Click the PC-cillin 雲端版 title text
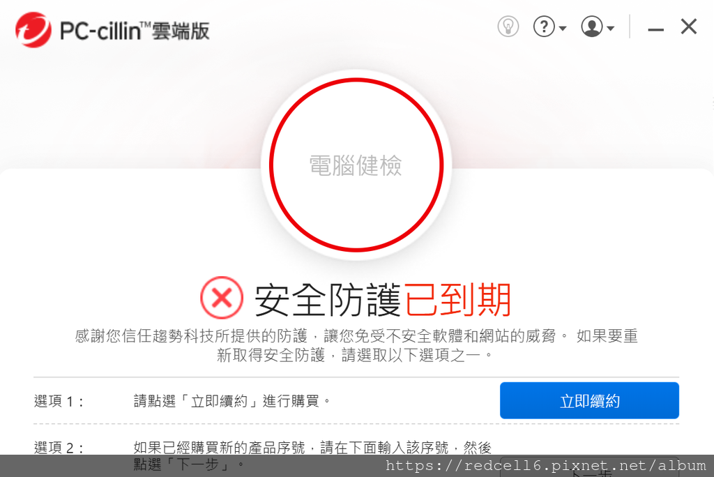This screenshot has height=477, width=714. click(x=135, y=31)
